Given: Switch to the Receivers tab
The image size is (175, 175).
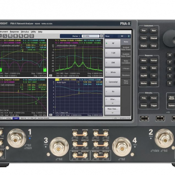Looking at the screenshot, I should pos(126,75).
